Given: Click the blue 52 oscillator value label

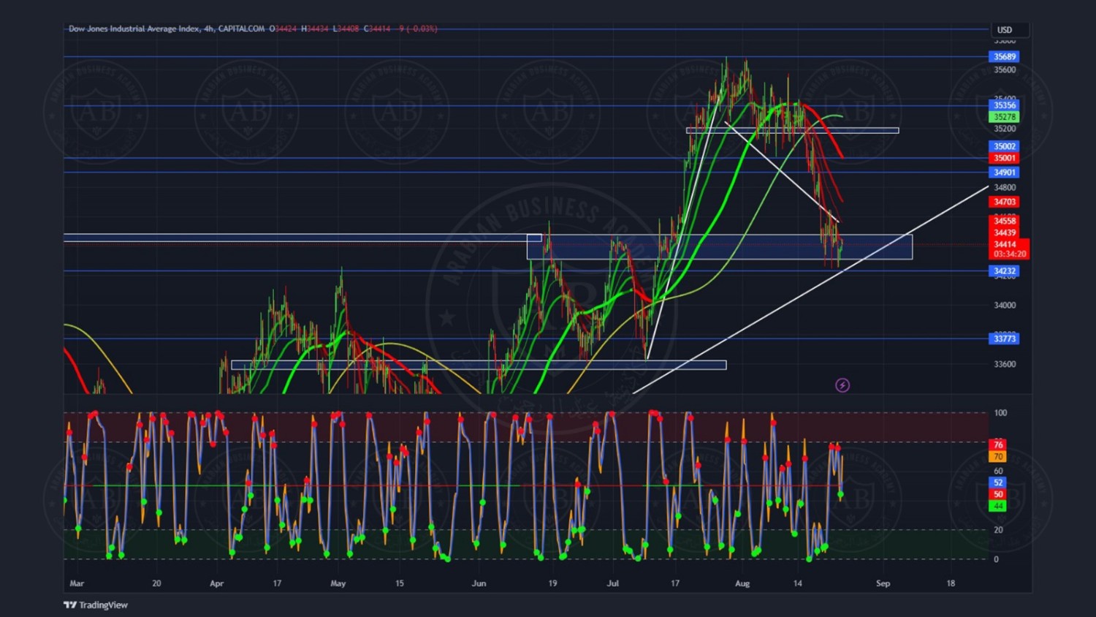Looking at the screenshot, I should click(998, 482).
